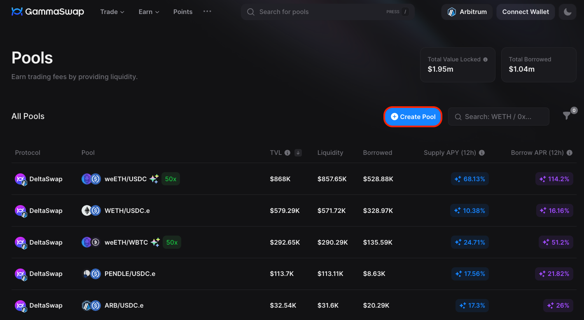Go to the Points page
This screenshot has width=584, height=320.
click(183, 12)
